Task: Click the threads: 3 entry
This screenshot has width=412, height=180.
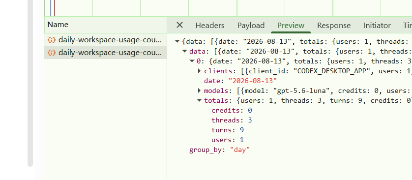Action: (x=232, y=120)
